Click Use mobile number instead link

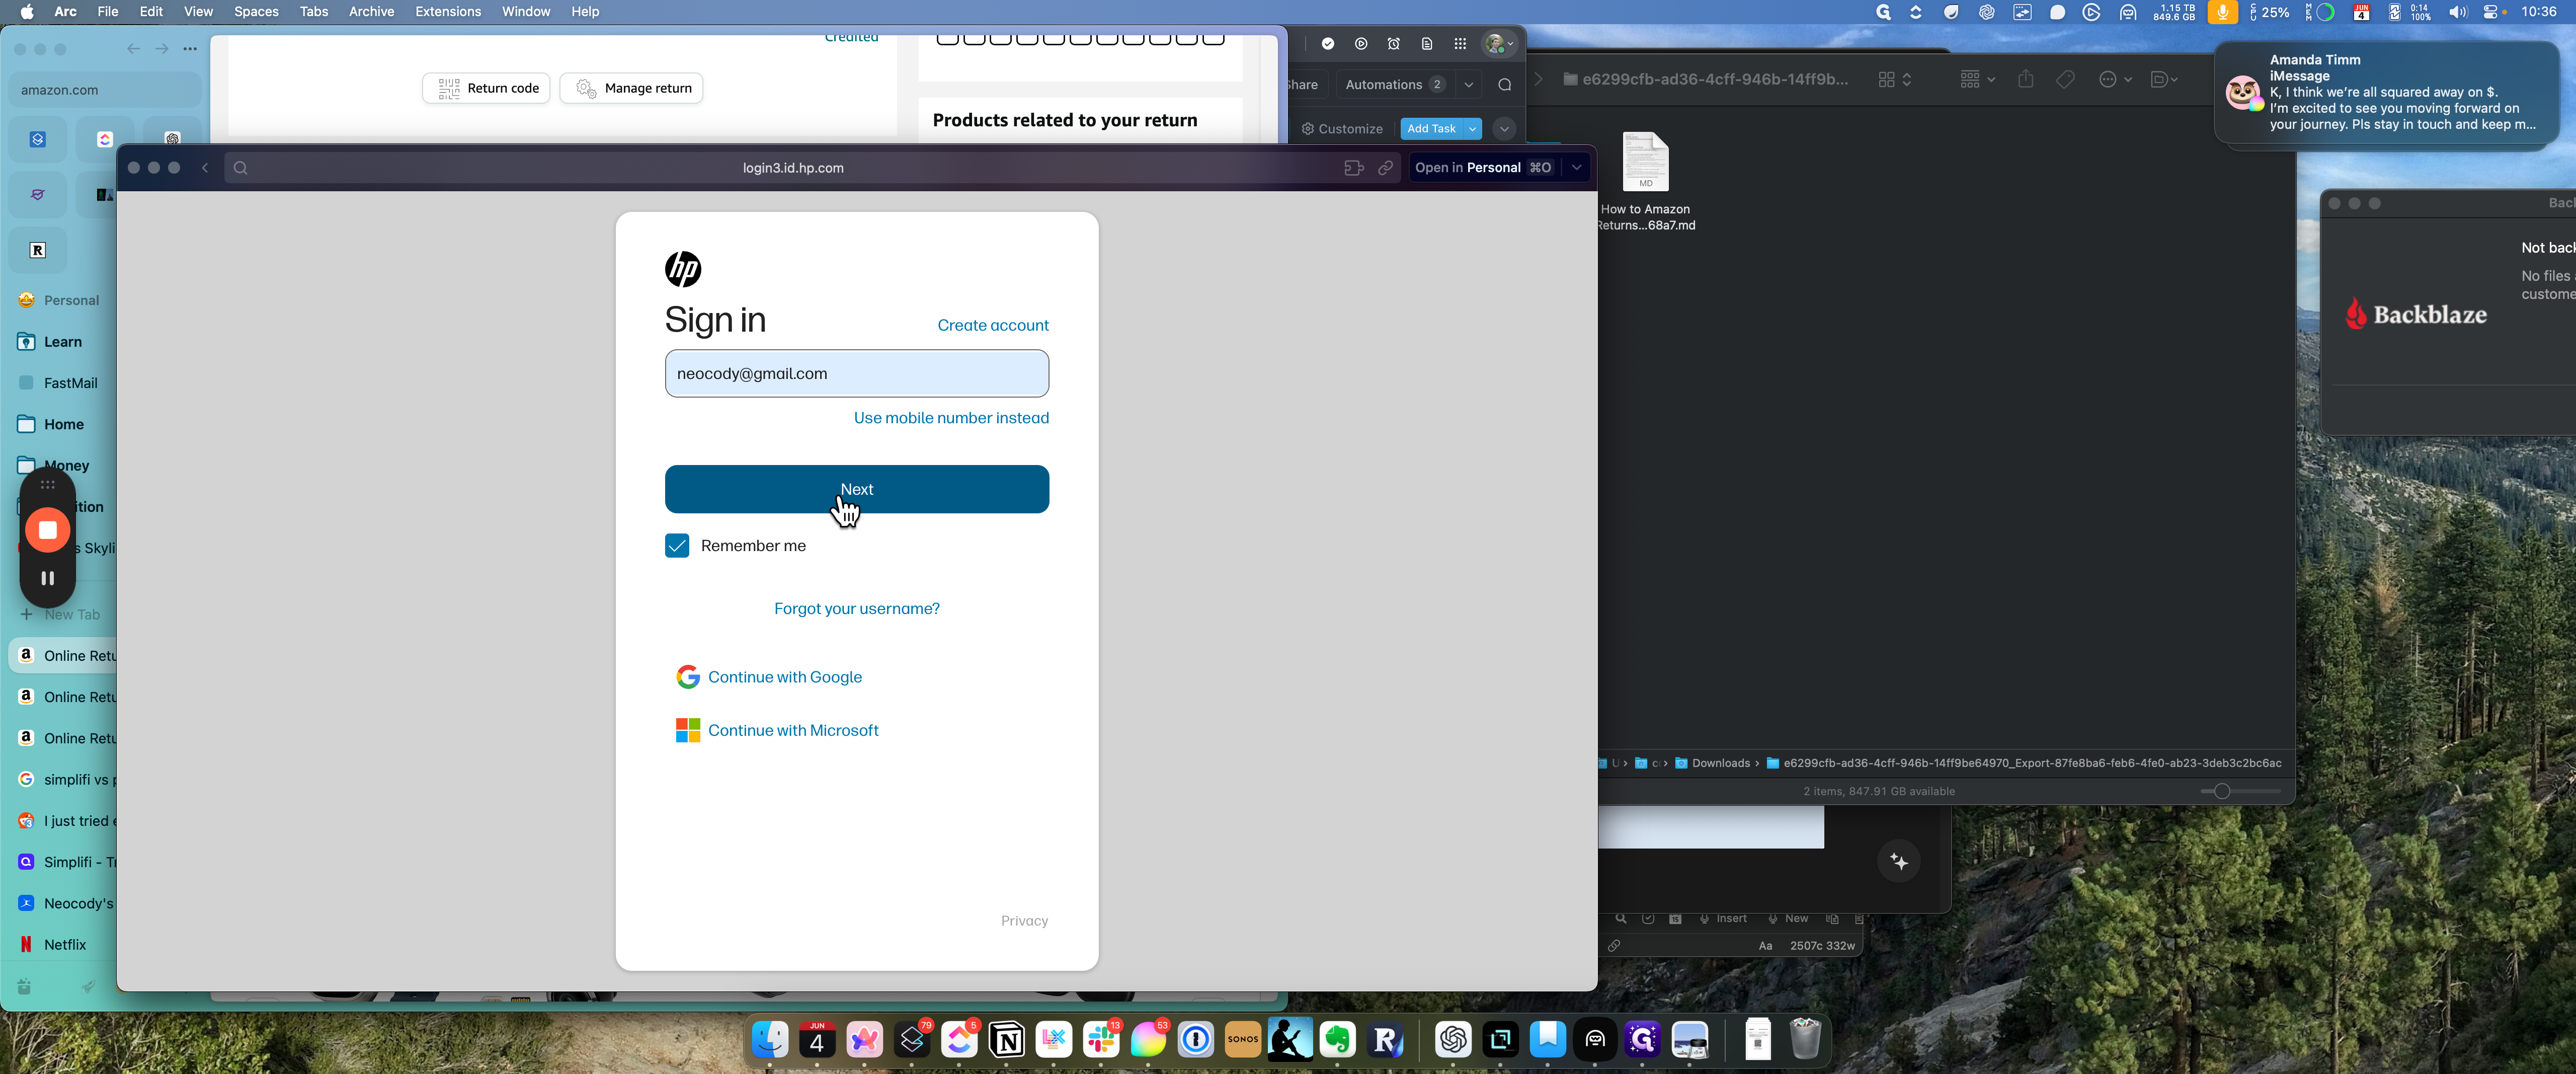pos(951,418)
